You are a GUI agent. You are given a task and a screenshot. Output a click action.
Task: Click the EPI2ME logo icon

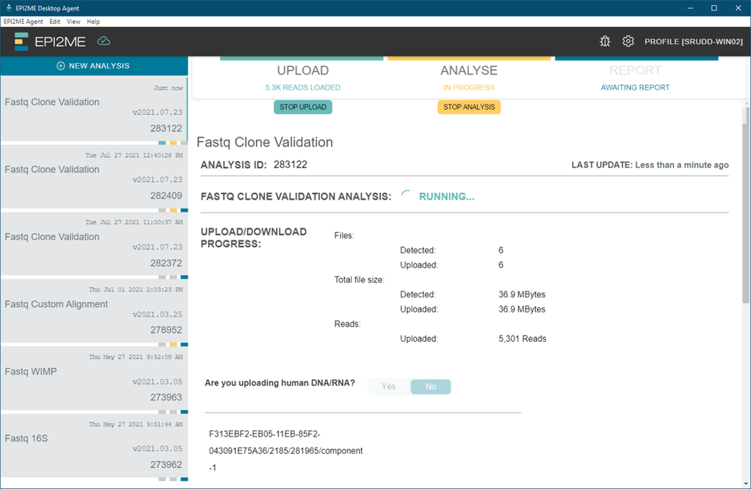pyautogui.click(x=21, y=41)
